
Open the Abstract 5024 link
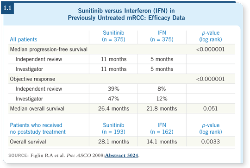pos(121,155)
